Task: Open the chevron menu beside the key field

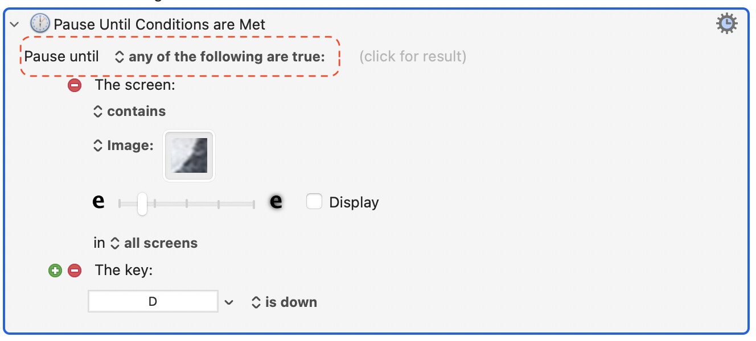Action: [x=229, y=302]
